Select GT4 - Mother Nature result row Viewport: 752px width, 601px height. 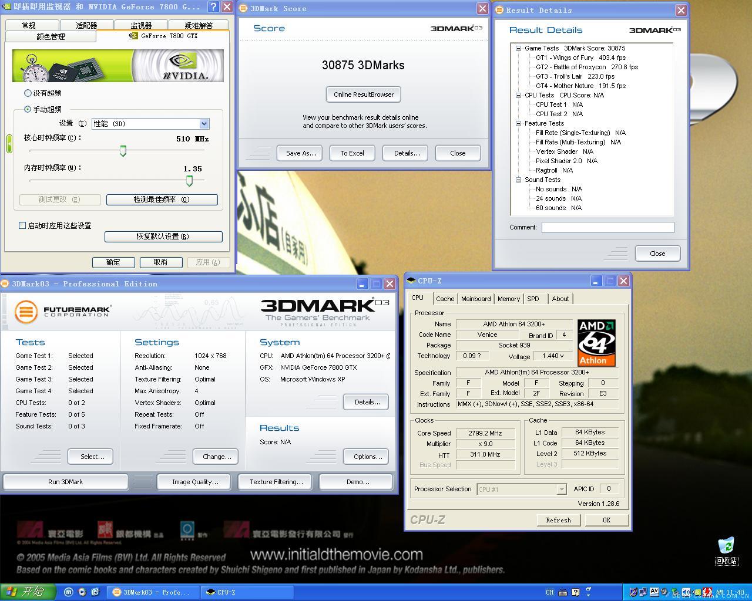coord(580,86)
